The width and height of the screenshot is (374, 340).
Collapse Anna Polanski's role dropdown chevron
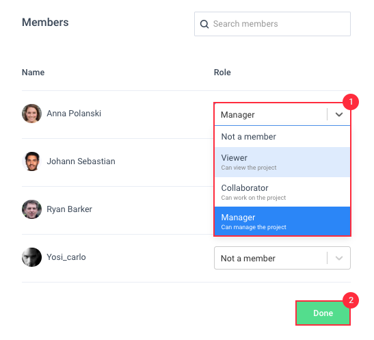[339, 114]
